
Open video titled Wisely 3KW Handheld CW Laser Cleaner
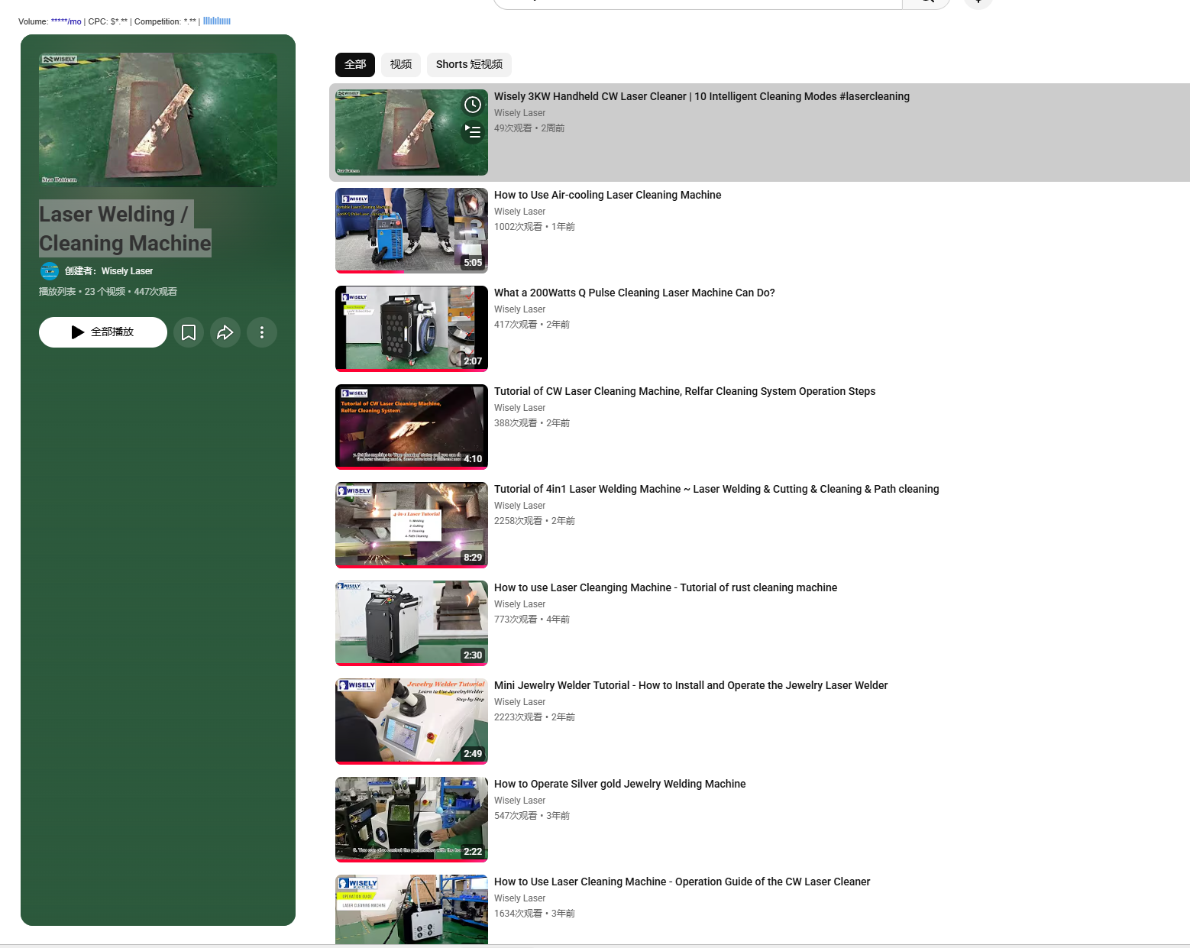point(701,96)
